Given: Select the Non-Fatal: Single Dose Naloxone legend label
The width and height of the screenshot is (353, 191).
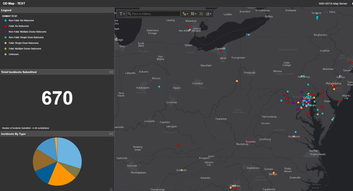Looking at the screenshot, I should click(x=26, y=38).
